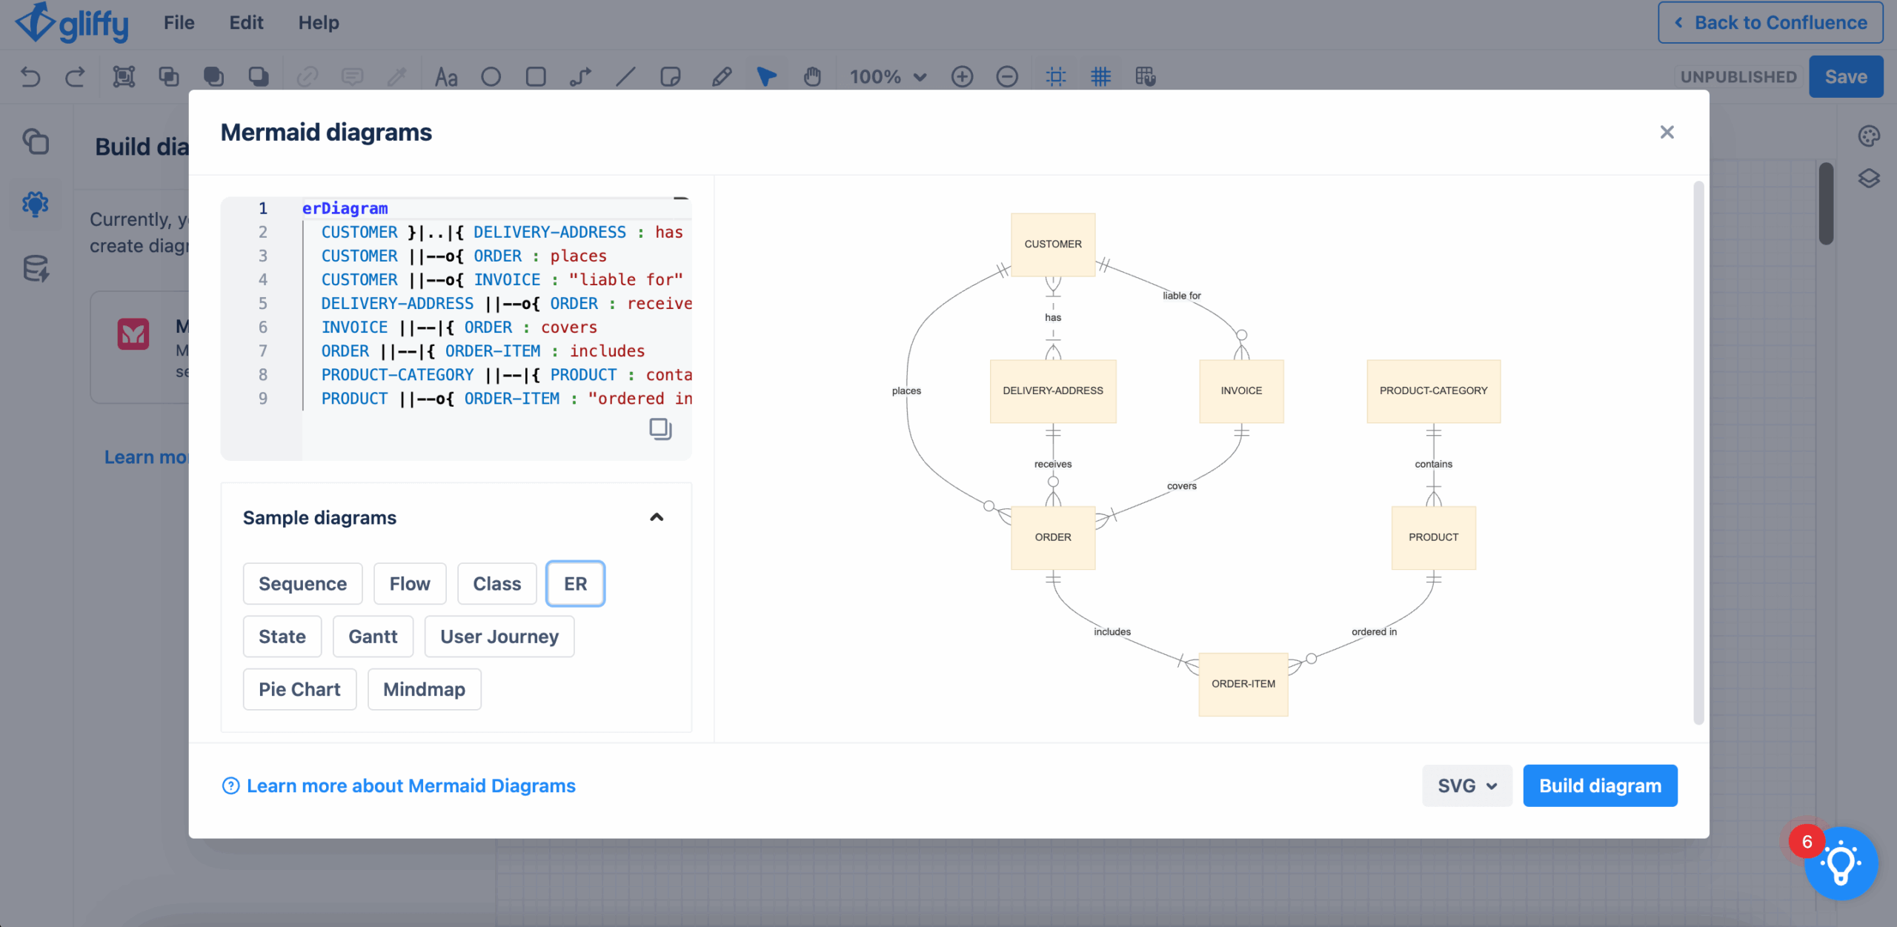Select the ER sample diagram
This screenshot has height=927, width=1897.
575,584
